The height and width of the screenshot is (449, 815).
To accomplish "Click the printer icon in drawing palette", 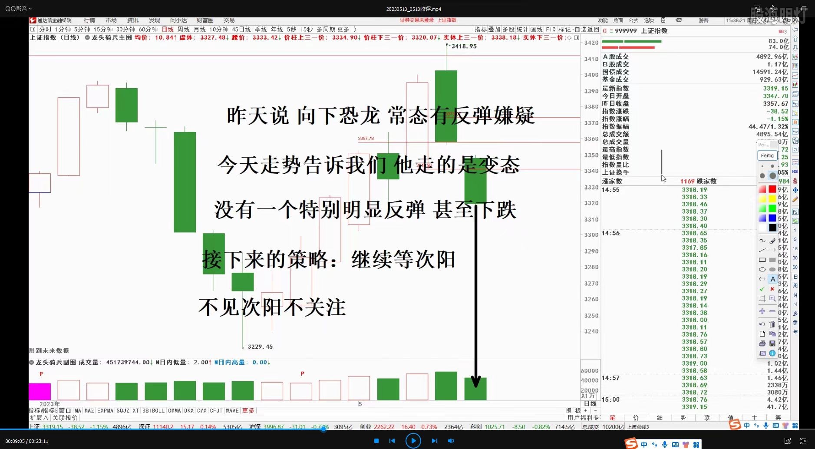I will coord(762,343).
